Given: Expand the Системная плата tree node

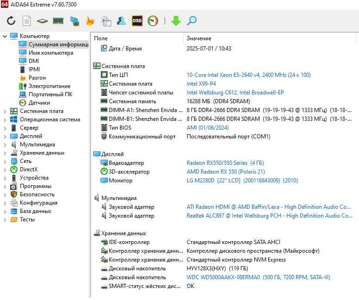Looking at the screenshot, I should point(5,112).
